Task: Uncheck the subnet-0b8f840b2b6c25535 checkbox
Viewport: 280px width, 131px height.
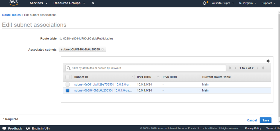Action: (x=68, y=91)
